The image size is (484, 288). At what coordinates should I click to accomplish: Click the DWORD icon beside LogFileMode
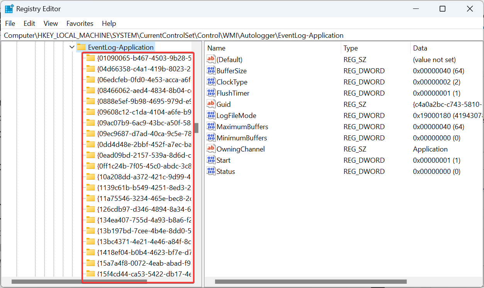point(211,115)
